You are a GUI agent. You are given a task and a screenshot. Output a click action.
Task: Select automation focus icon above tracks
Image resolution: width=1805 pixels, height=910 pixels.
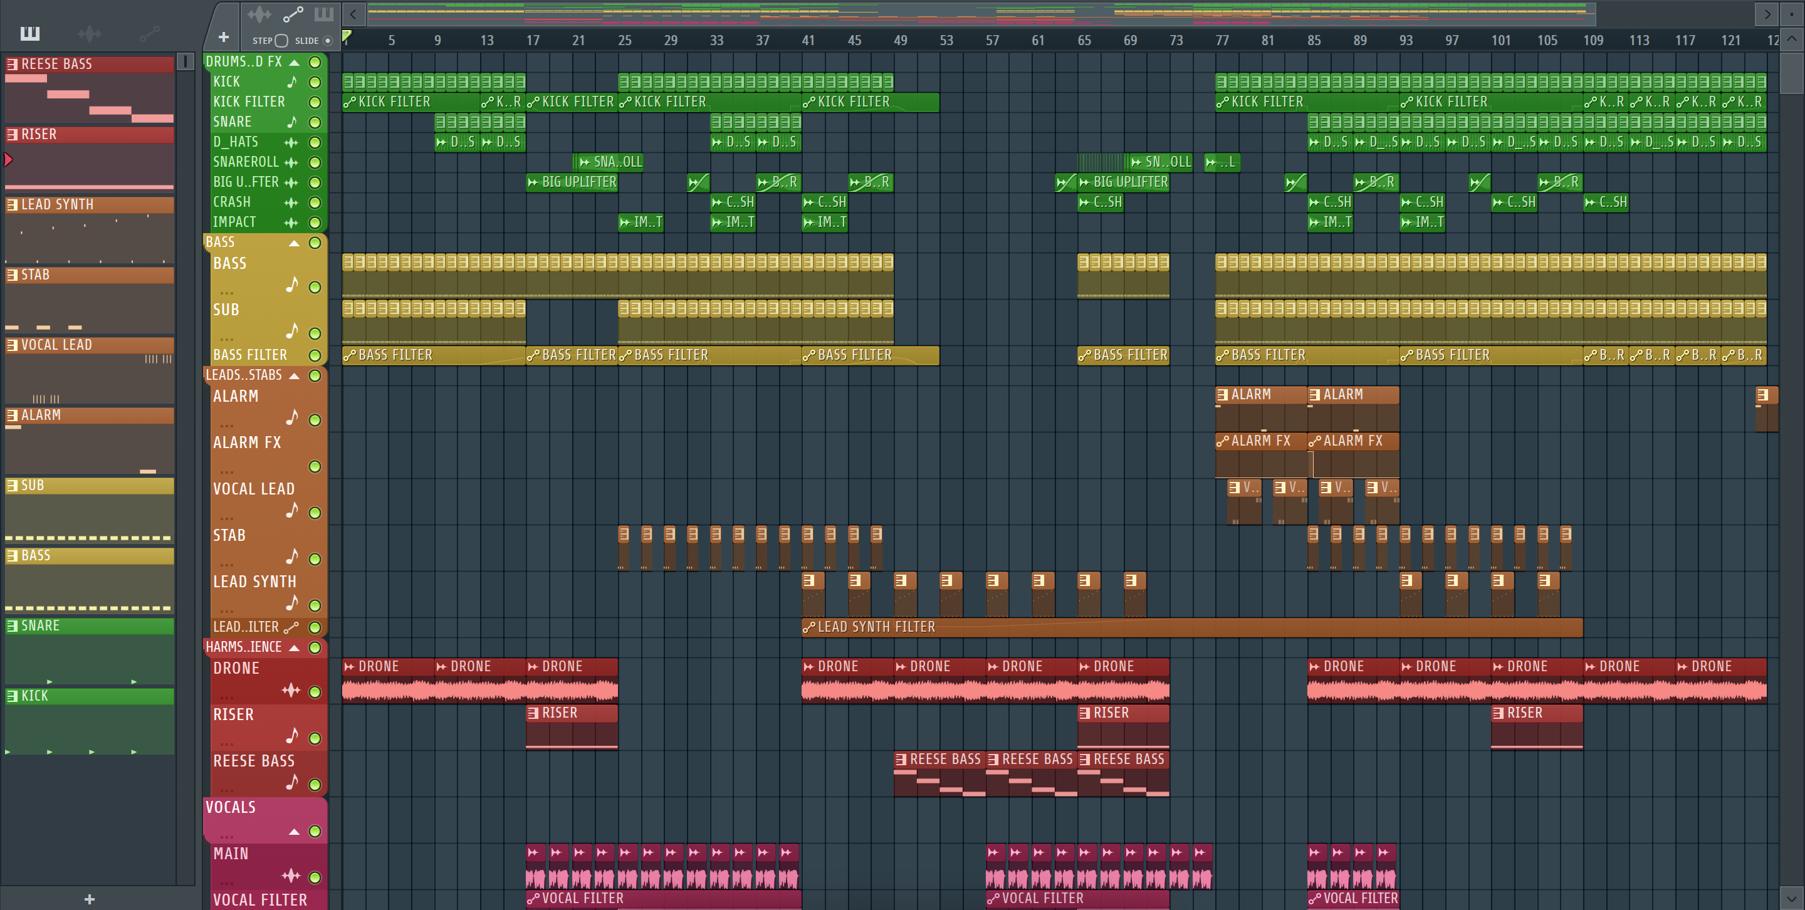(293, 14)
